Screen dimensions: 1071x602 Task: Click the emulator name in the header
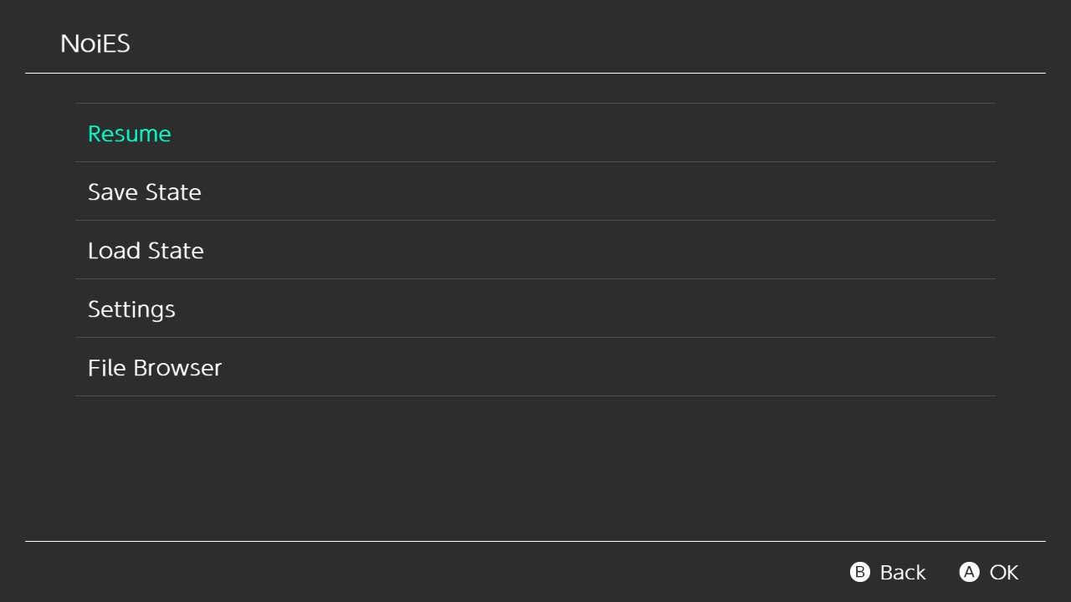click(95, 43)
